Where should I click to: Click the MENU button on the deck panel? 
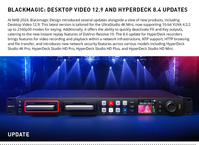[132, 107]
